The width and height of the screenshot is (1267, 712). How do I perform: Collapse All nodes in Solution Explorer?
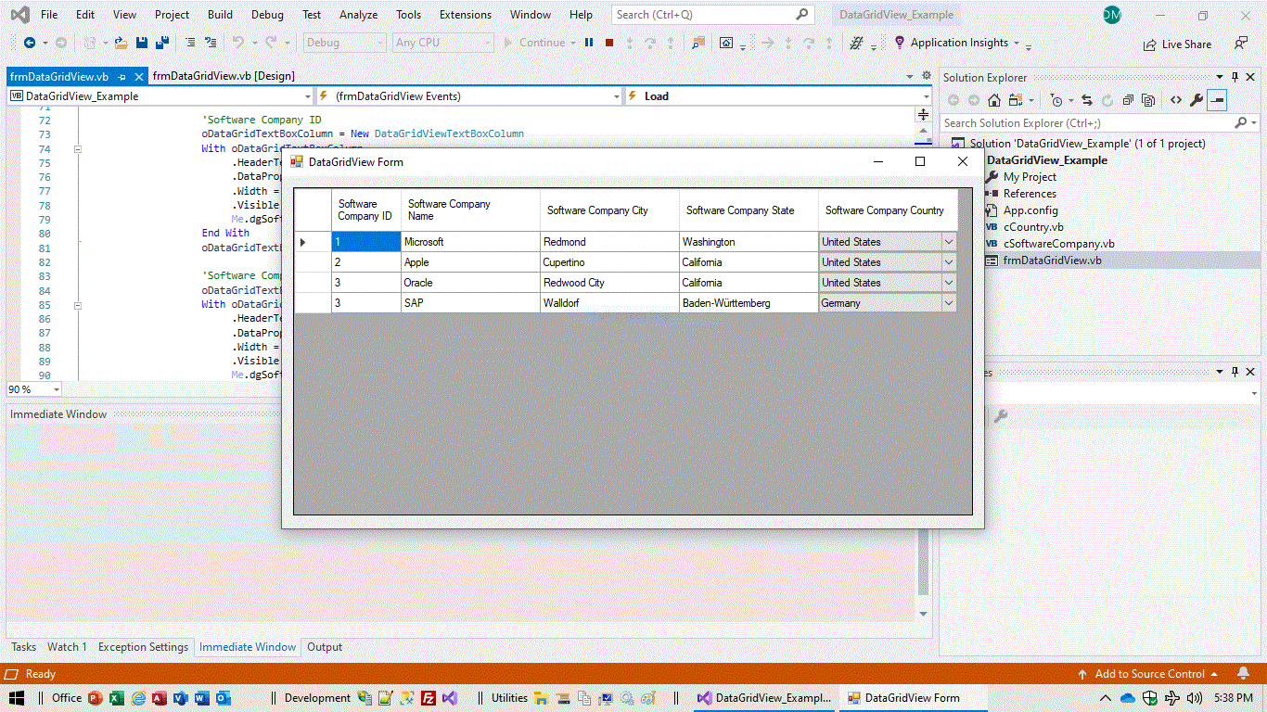(1128, 99)
